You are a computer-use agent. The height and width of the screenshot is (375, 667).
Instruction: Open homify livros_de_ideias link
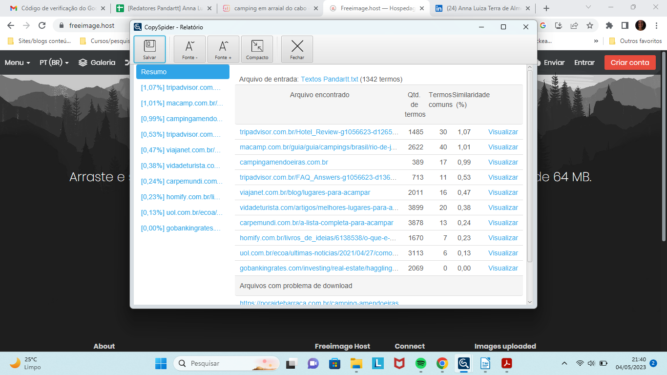point(318,238)
